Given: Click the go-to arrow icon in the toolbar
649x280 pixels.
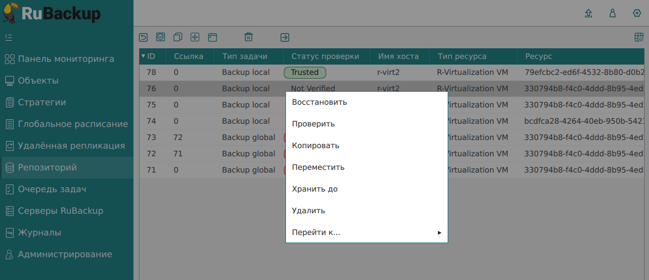Looking at the screenshot, I should coord(285,37).
